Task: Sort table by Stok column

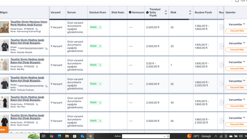Action: point(190,12)
